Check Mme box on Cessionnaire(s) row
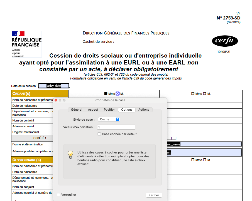 (193, 160)
